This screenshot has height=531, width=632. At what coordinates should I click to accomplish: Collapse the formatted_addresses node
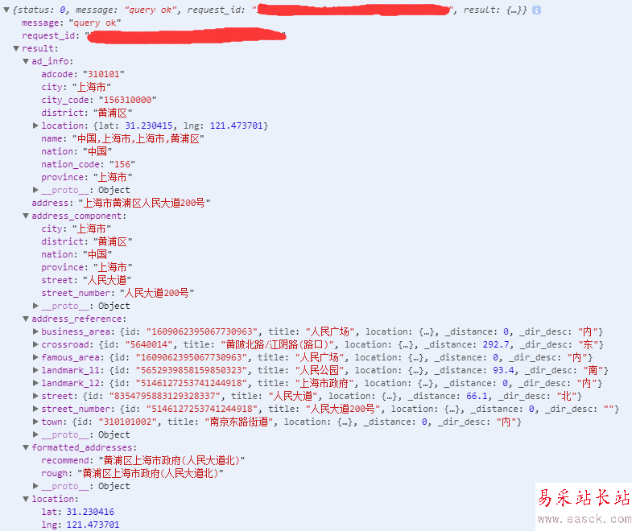[26, 447]
